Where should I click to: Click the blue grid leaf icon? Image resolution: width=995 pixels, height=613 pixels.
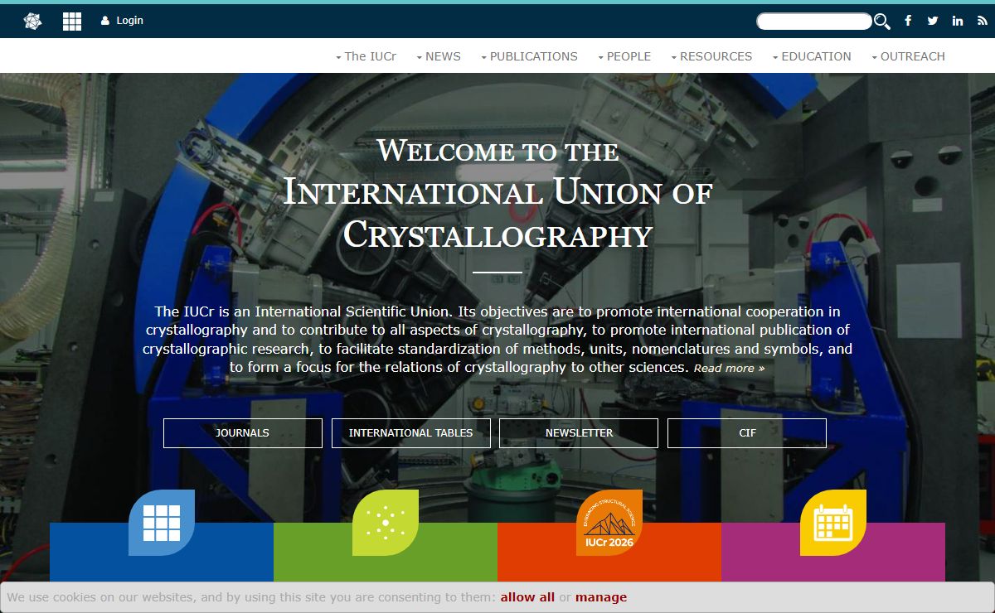tap(162, 523)
